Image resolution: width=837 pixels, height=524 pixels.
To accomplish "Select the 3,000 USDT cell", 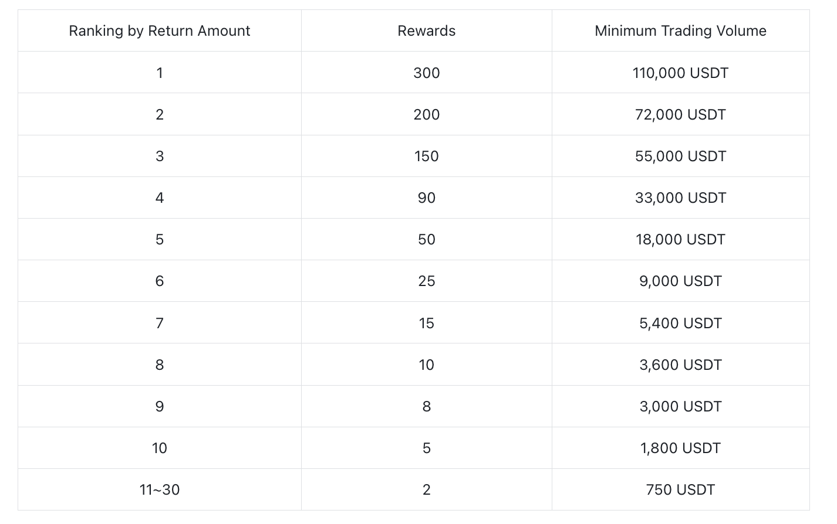I will [680, 406].
